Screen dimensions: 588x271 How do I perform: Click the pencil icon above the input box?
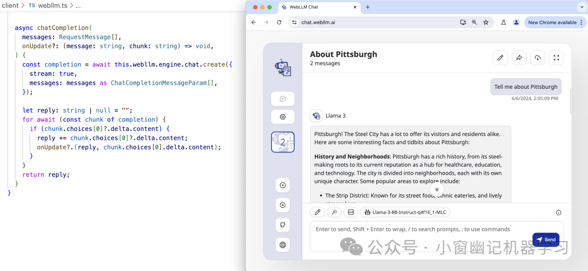click(317, 212)
